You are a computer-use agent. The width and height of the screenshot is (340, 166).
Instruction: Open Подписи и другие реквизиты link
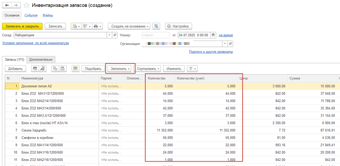211,52
